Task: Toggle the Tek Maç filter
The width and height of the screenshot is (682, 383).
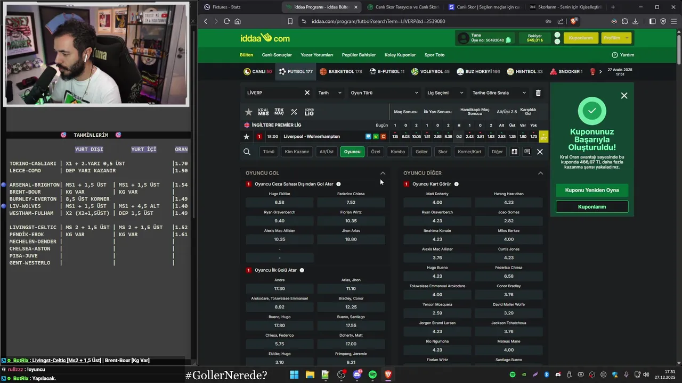Action: point(279,112)
